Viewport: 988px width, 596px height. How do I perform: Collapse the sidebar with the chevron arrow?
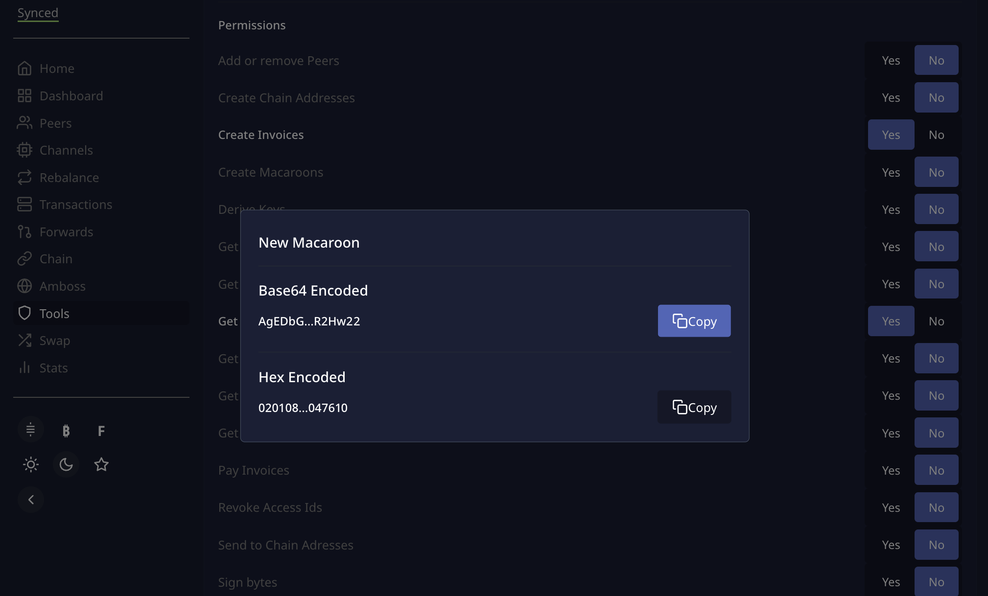(31, 500)
